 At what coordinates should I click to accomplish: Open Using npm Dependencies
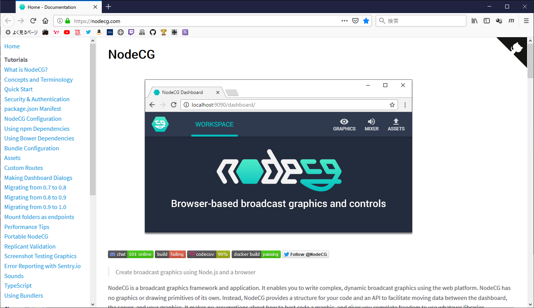click(37, 129)
